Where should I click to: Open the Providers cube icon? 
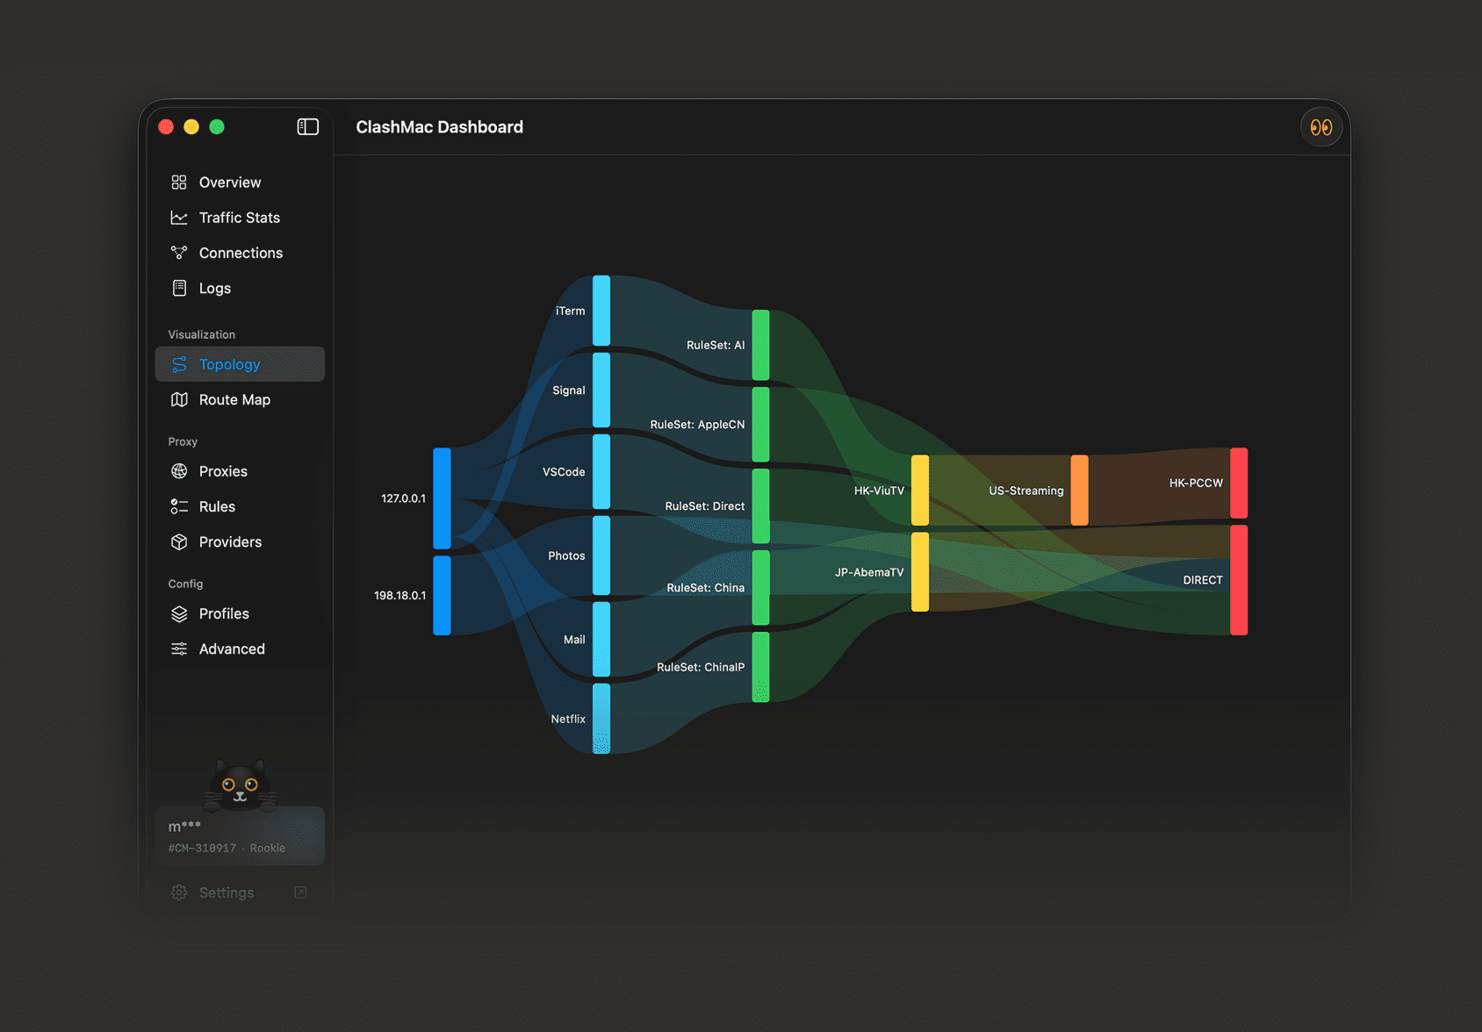click(x=179, y=541)
